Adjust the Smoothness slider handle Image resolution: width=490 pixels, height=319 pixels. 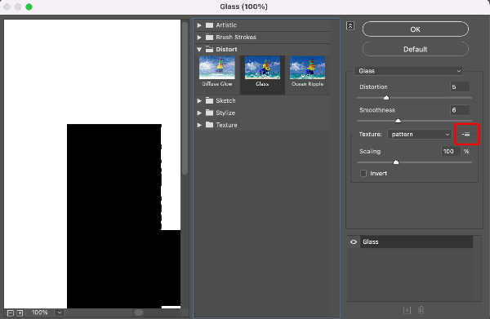tap(398, 121)
